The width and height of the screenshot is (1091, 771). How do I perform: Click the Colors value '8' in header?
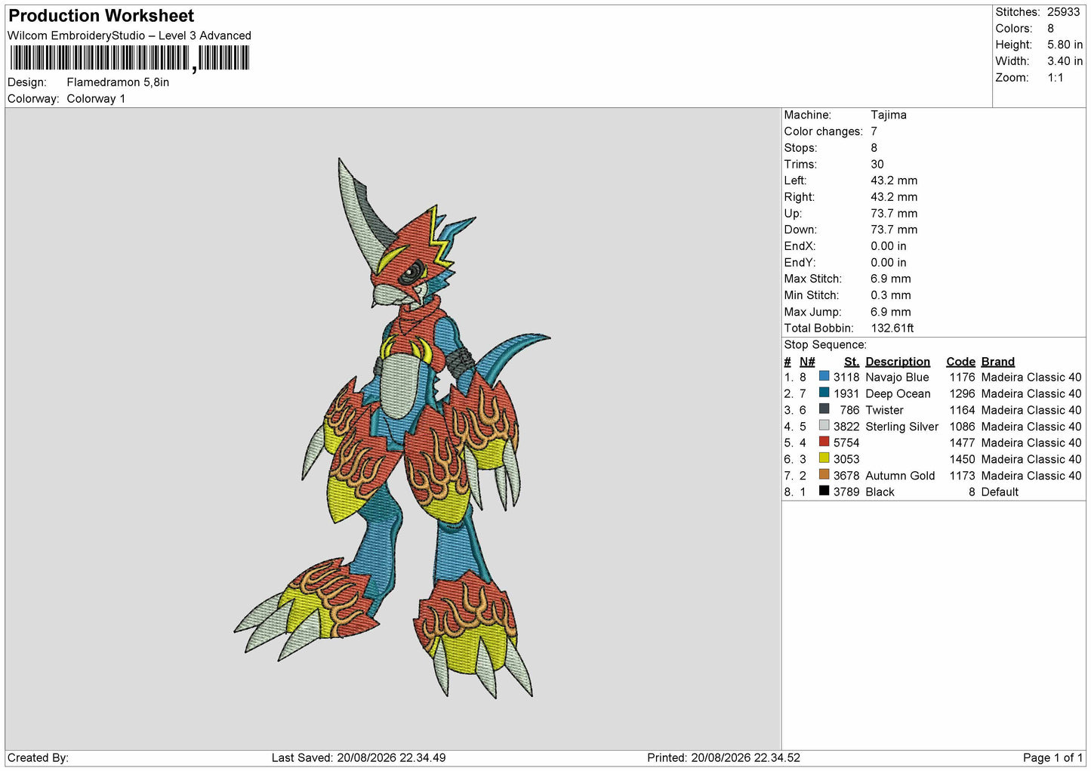tap(1050, 29)
